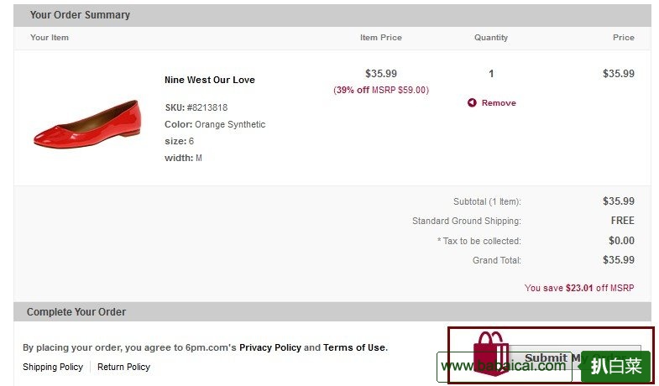Click the Your Order Summary header

point(80,15)
